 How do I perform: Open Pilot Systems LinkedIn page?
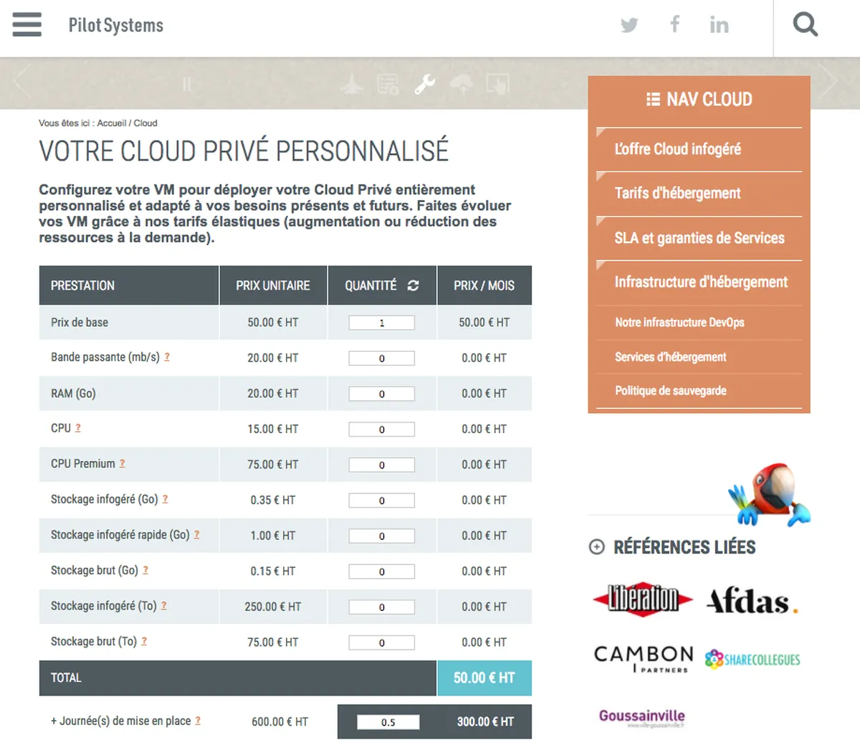[x=719, y=25]
